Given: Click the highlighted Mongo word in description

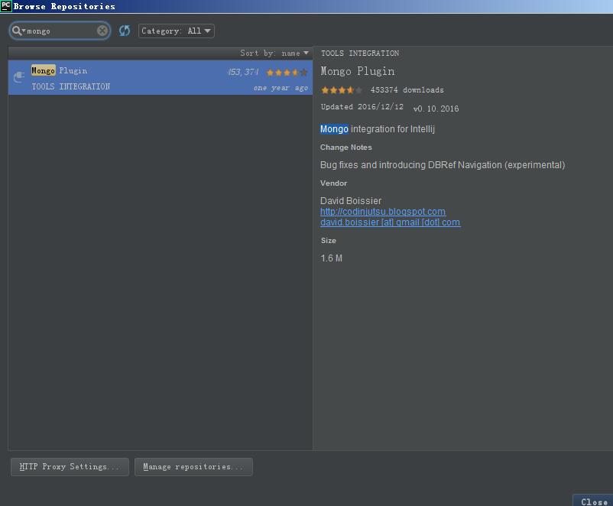Looking at the screenshot, I should point(334,129).
